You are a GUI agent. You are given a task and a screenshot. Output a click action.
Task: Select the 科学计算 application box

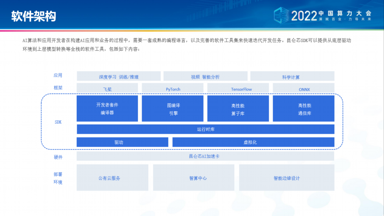click(x=292, y=76)
